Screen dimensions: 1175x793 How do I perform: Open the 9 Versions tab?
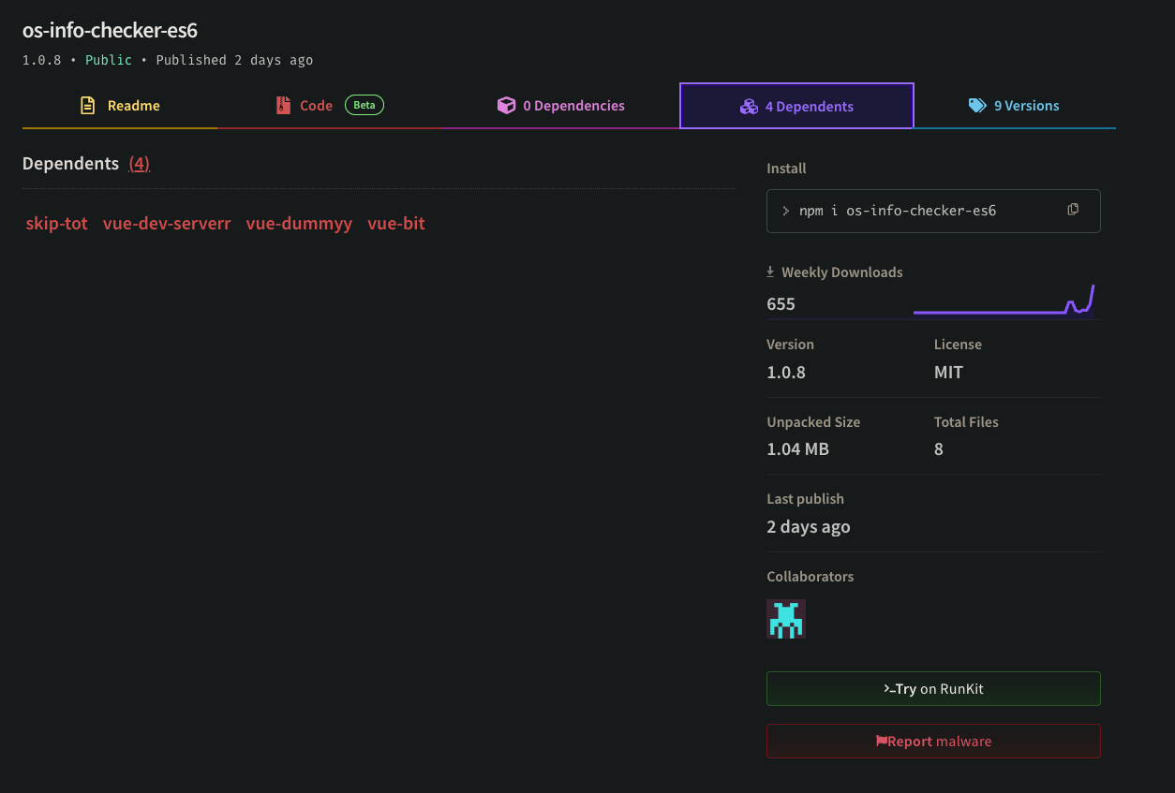1015,106
